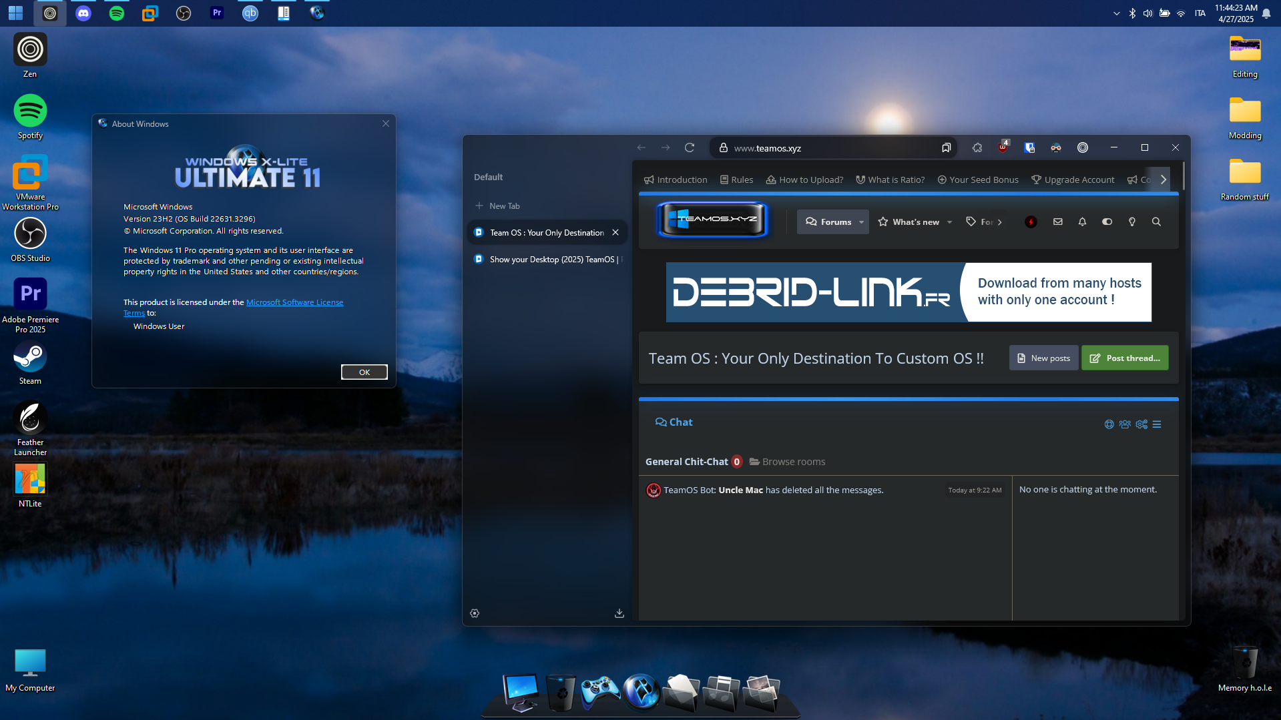Open the Bitwarden extension shield icon
1281x720 pixels.
pyautogui.click(x=1029, y=147)
